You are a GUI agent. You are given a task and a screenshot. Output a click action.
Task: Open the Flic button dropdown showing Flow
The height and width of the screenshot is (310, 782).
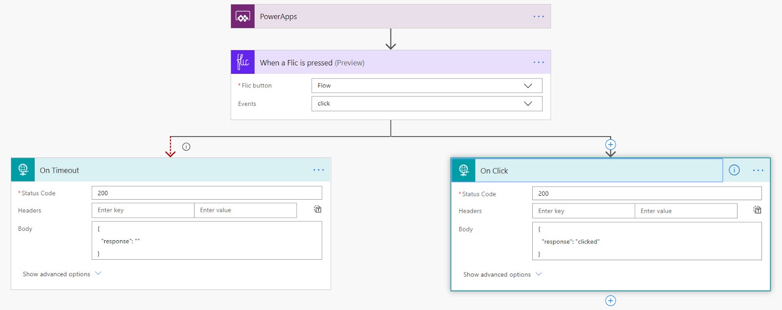coord(427,85)
